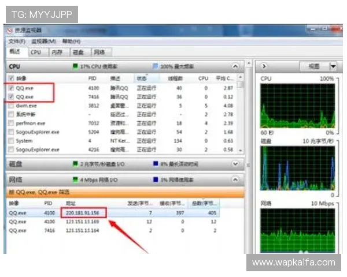This screenshot has width=347, height=277.
Task: Click the green 网络 I/O indicator square
Action: click(x=75, y=179)
